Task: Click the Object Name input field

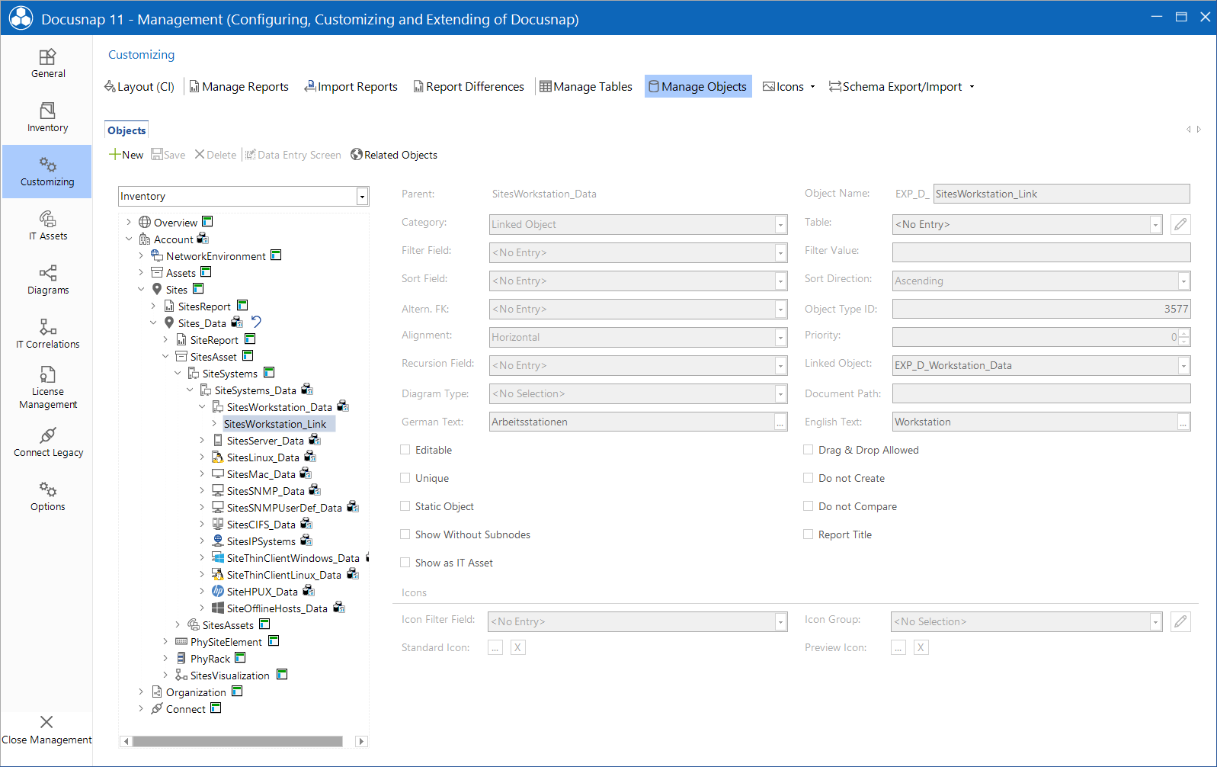Action: pyautogui.click(x=1062, y=194)
